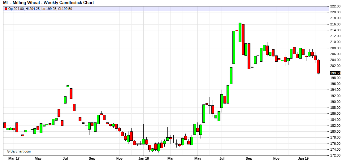Click the last red candle at far right
The height and width of the screenshot is (168, 342).
(x=318, y=67)
